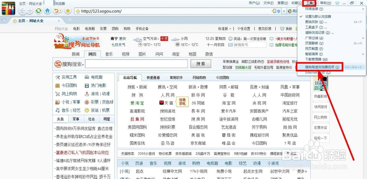This screenshot has height=179, width=367.
Task: Open the 七日天气 link
Action: pyautogui.click(x=118, y=45)
